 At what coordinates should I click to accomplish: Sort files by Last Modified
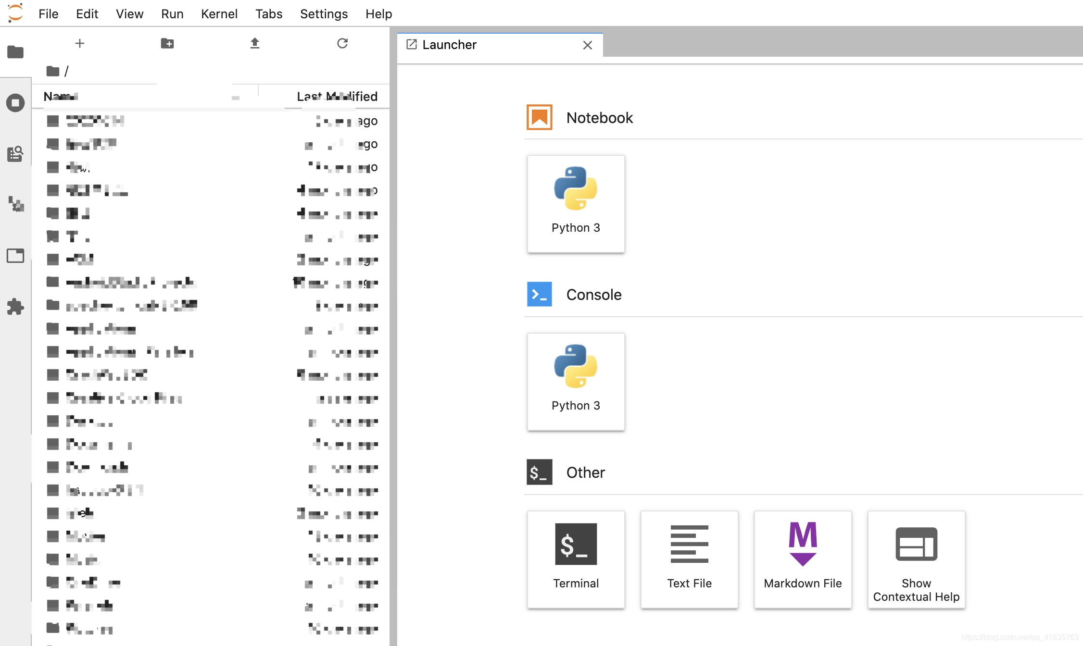point(337,96)
